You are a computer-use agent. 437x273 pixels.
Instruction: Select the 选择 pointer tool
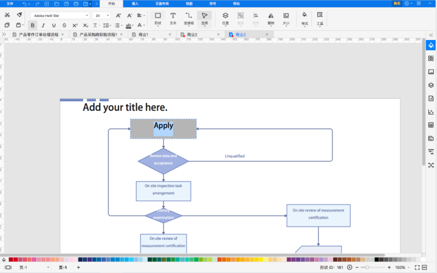205,19
